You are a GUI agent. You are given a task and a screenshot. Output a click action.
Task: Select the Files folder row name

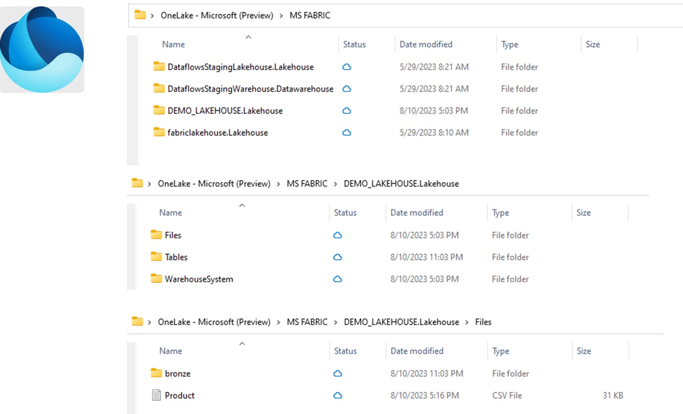pos(173,235)
